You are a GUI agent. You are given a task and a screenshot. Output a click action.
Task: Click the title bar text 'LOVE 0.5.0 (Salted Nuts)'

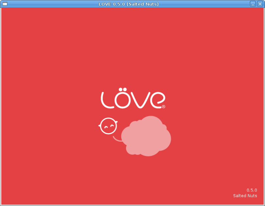pos(129,4)
